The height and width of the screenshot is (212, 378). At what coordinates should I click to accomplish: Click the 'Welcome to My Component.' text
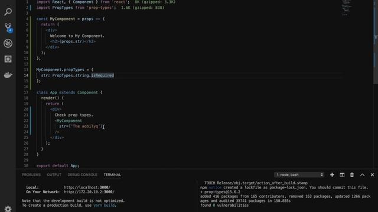pyautogui.click(x=77, y=36)
